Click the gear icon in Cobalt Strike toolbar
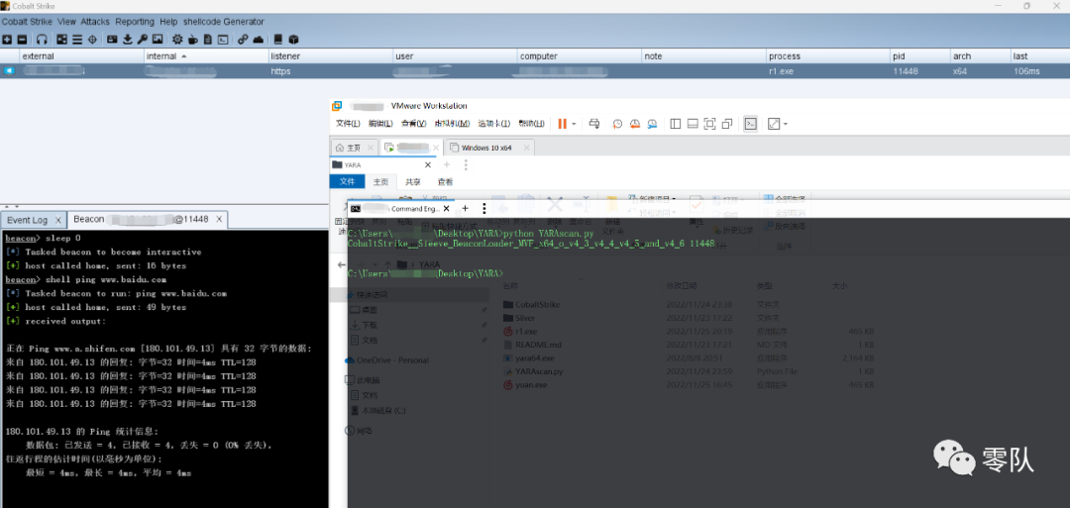Image resolution: width=1070 pixels, height=508 pixels. tap(177, 40)
